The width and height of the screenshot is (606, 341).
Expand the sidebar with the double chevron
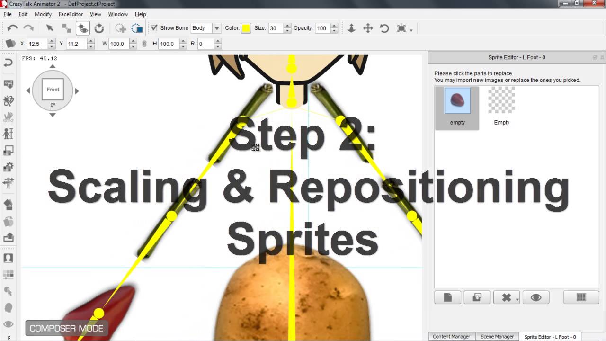[x=8, y=337]
